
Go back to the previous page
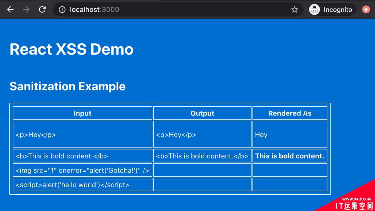point(10,10)
